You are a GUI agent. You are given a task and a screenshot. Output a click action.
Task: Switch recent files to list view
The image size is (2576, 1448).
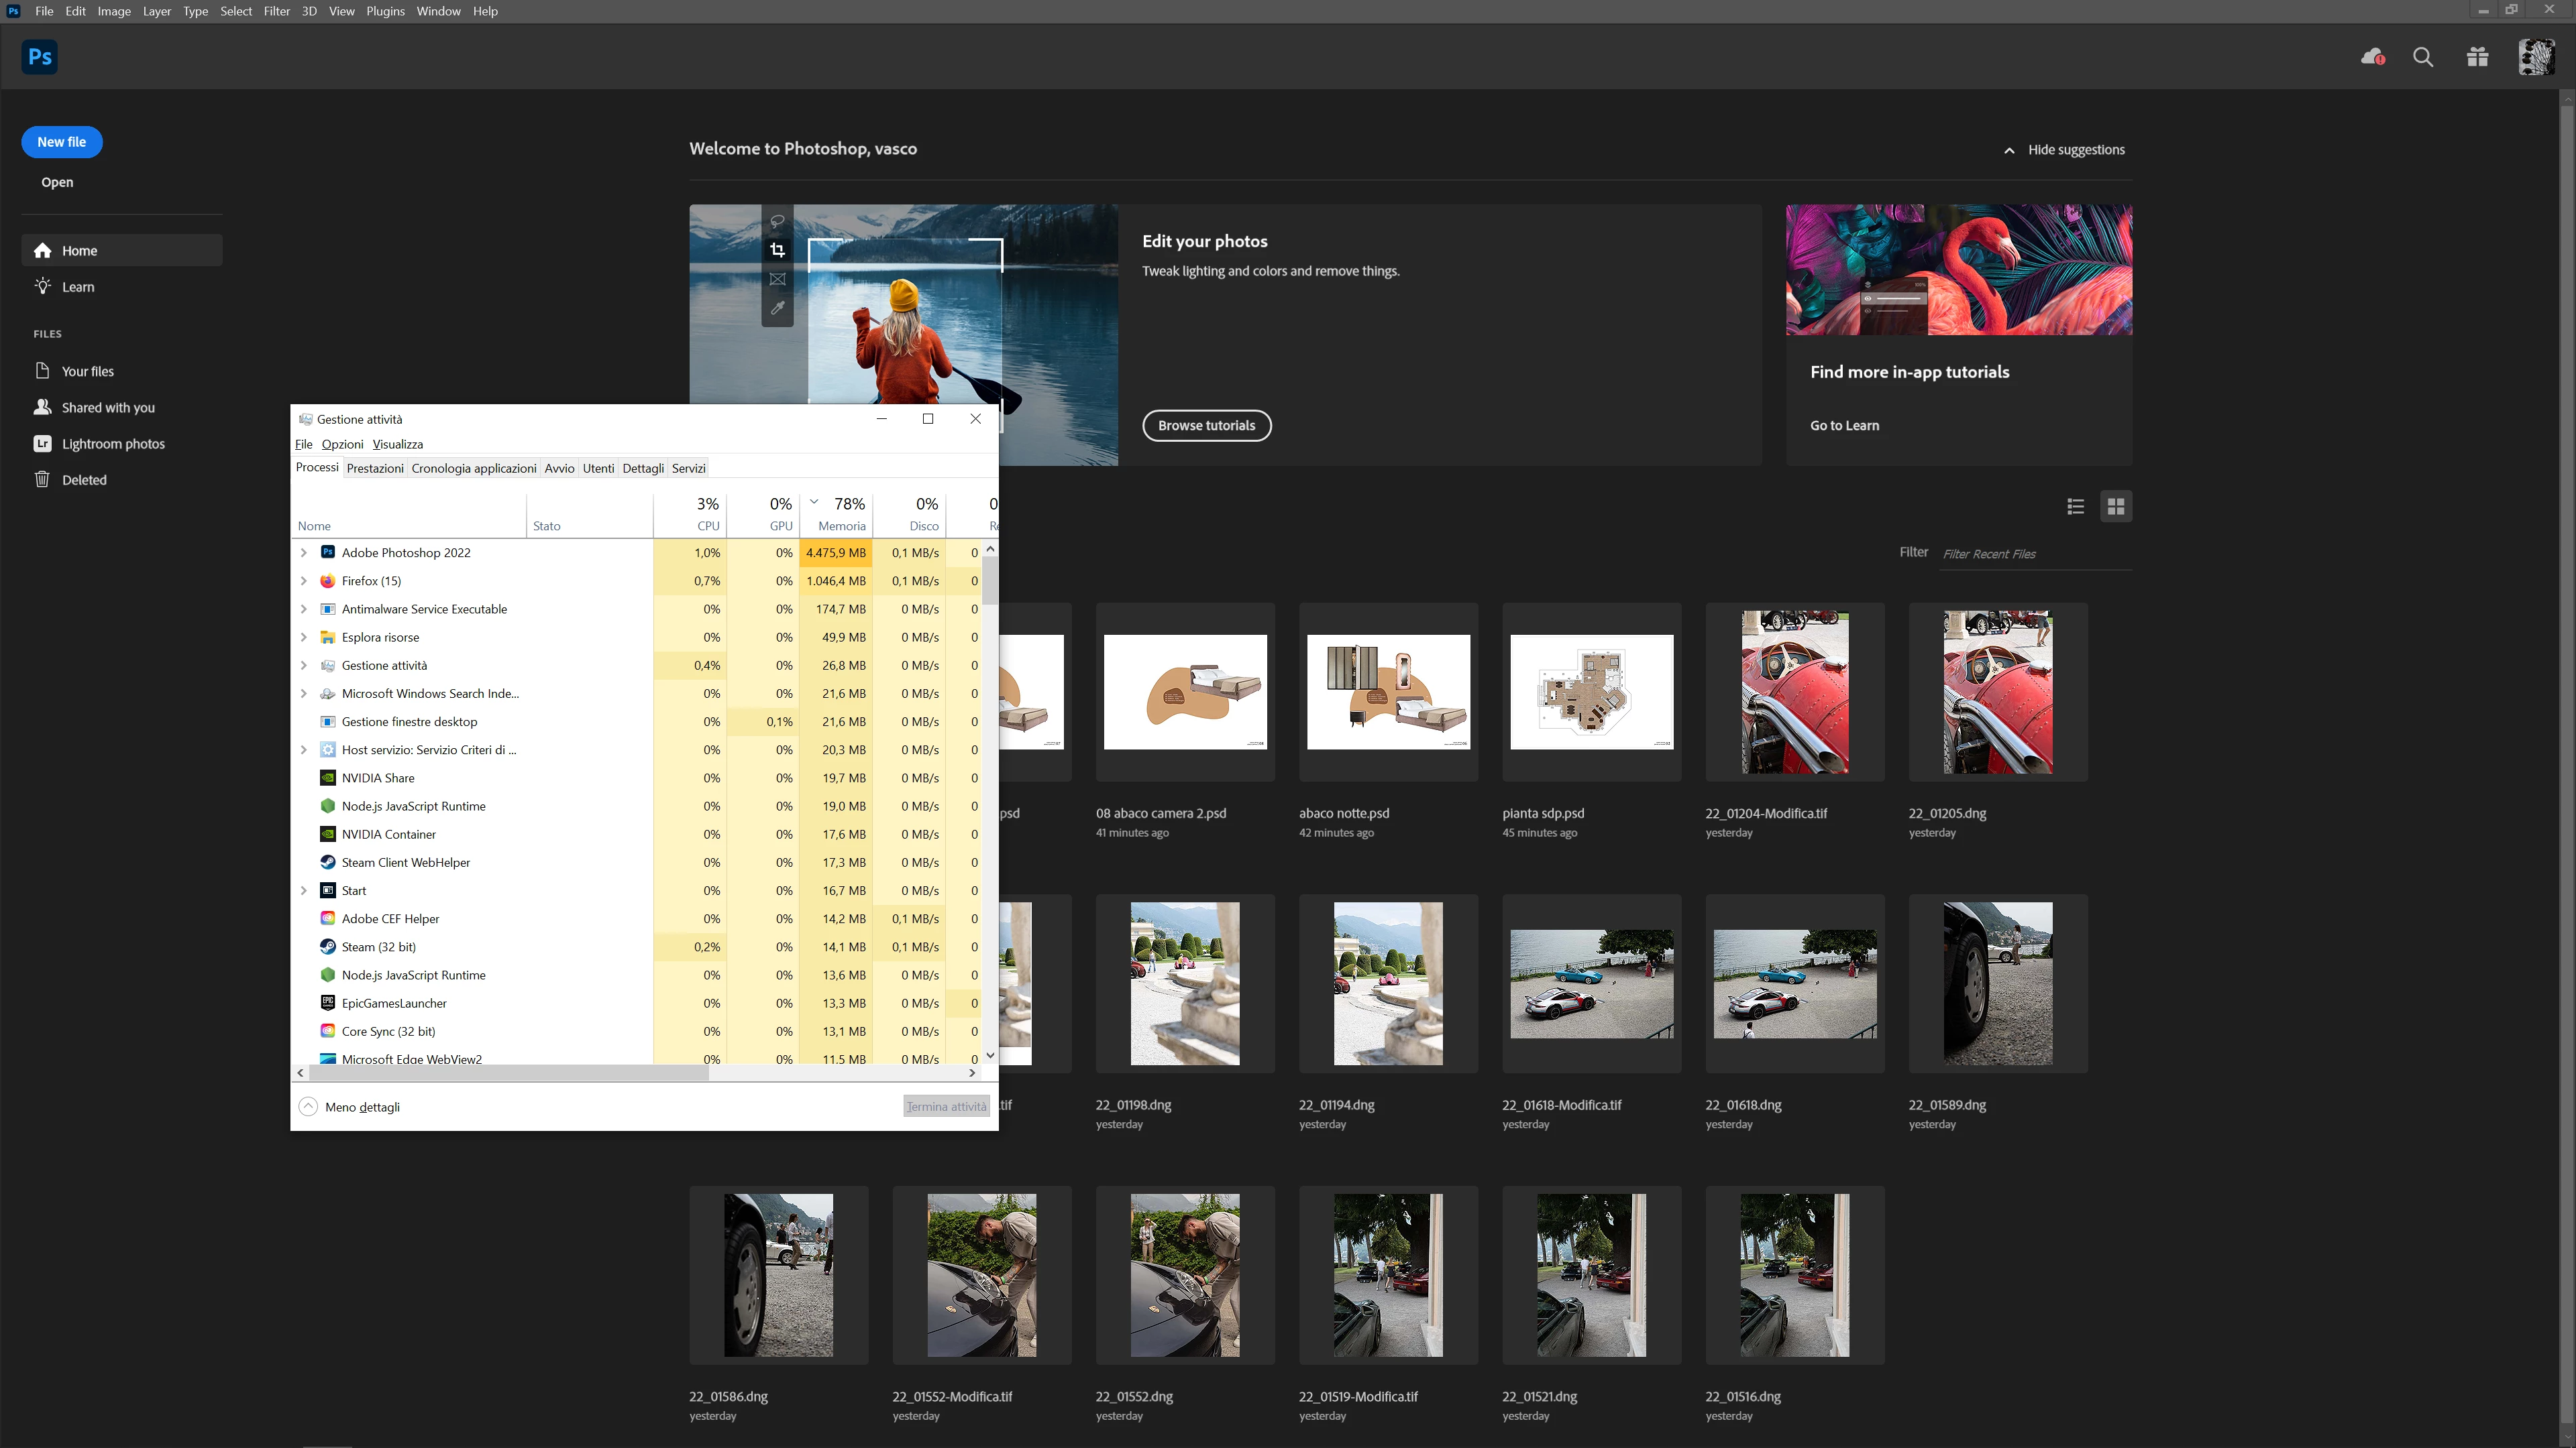point(2075,507)
